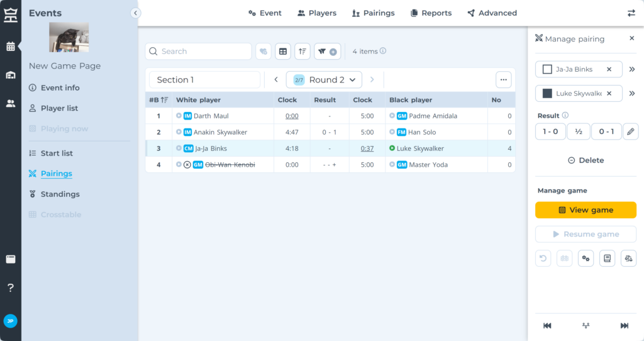Jump to the last pairing
This screenshot has height=341, width=644.
click(x=625, y=325)
